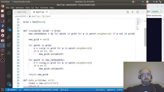Open the Search view in activity bar

(9, 21)
